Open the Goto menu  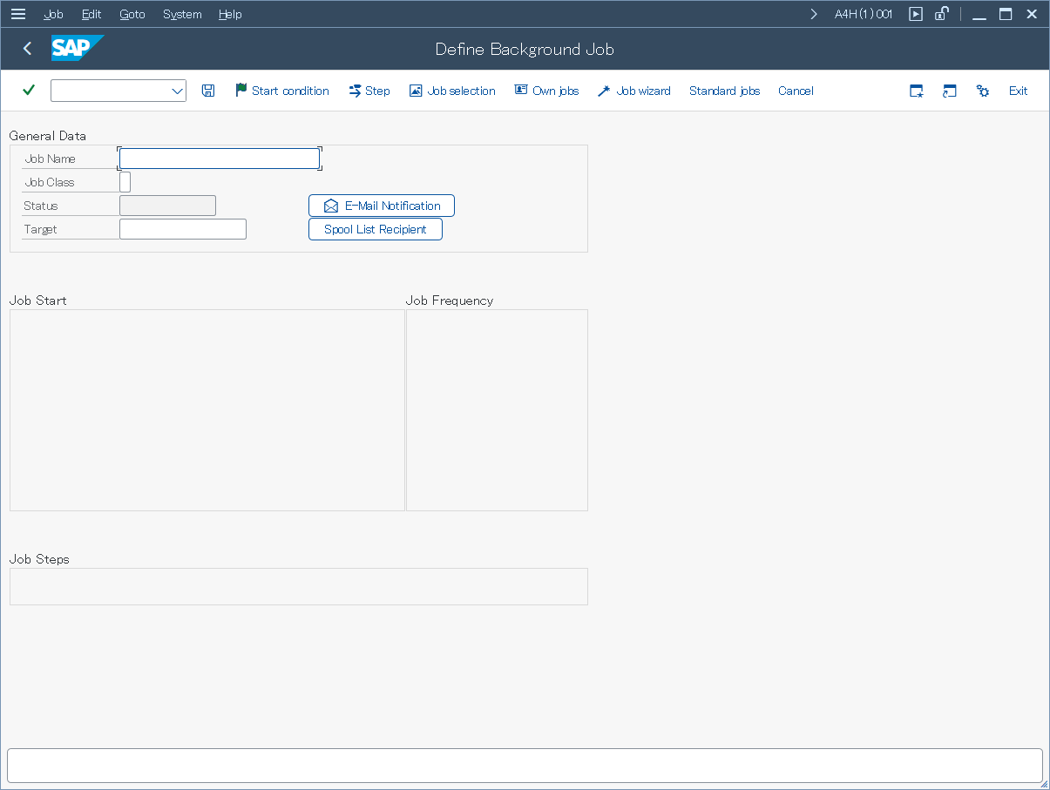click(132, 14)
